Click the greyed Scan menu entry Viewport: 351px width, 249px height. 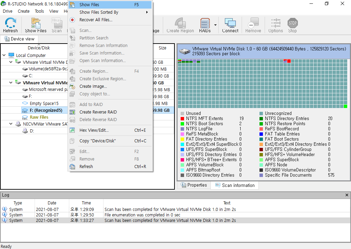click(110, 30)
